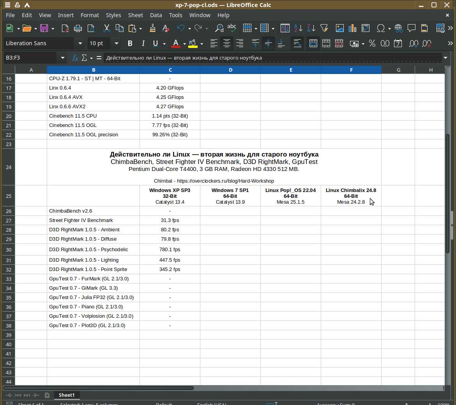This screenshot has width=456, height=405.
Task: Click the AutoFilter funnel icon
Action: [324, 28]
